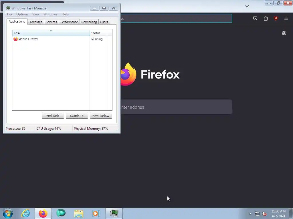Open Task Manager View menu
This screenshot has width=293, height=219.
click(36, 14)
